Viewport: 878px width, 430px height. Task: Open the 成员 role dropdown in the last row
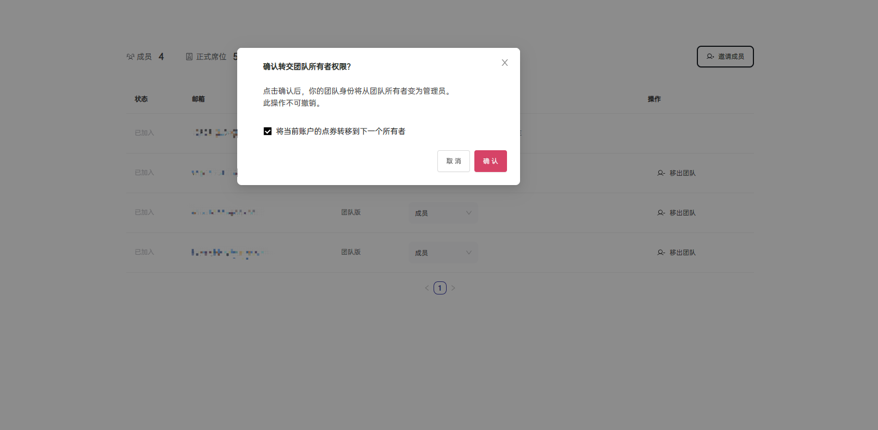click(x=443, y=253)
